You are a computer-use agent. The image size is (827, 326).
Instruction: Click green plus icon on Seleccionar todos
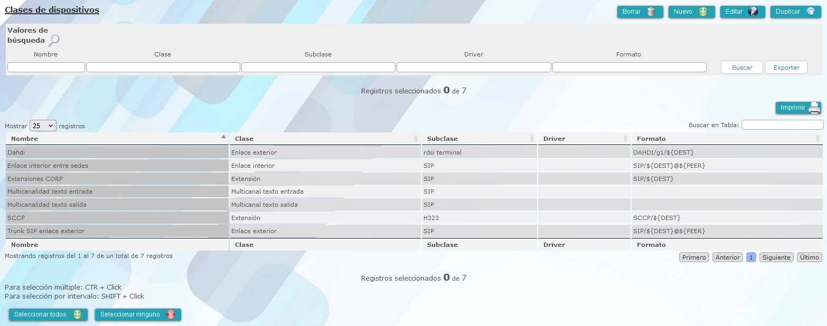pyautogui.click(x=77, y=314)
